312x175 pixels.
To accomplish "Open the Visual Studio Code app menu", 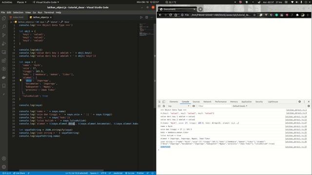I will (46, 2).
